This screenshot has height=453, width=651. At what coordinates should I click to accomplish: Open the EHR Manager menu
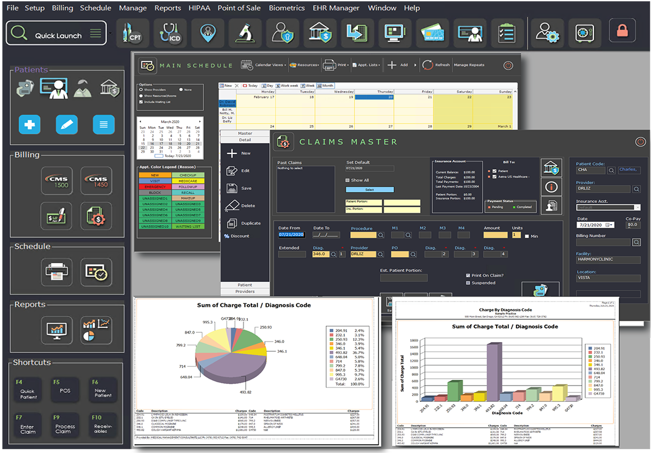(x=336, y=8)
